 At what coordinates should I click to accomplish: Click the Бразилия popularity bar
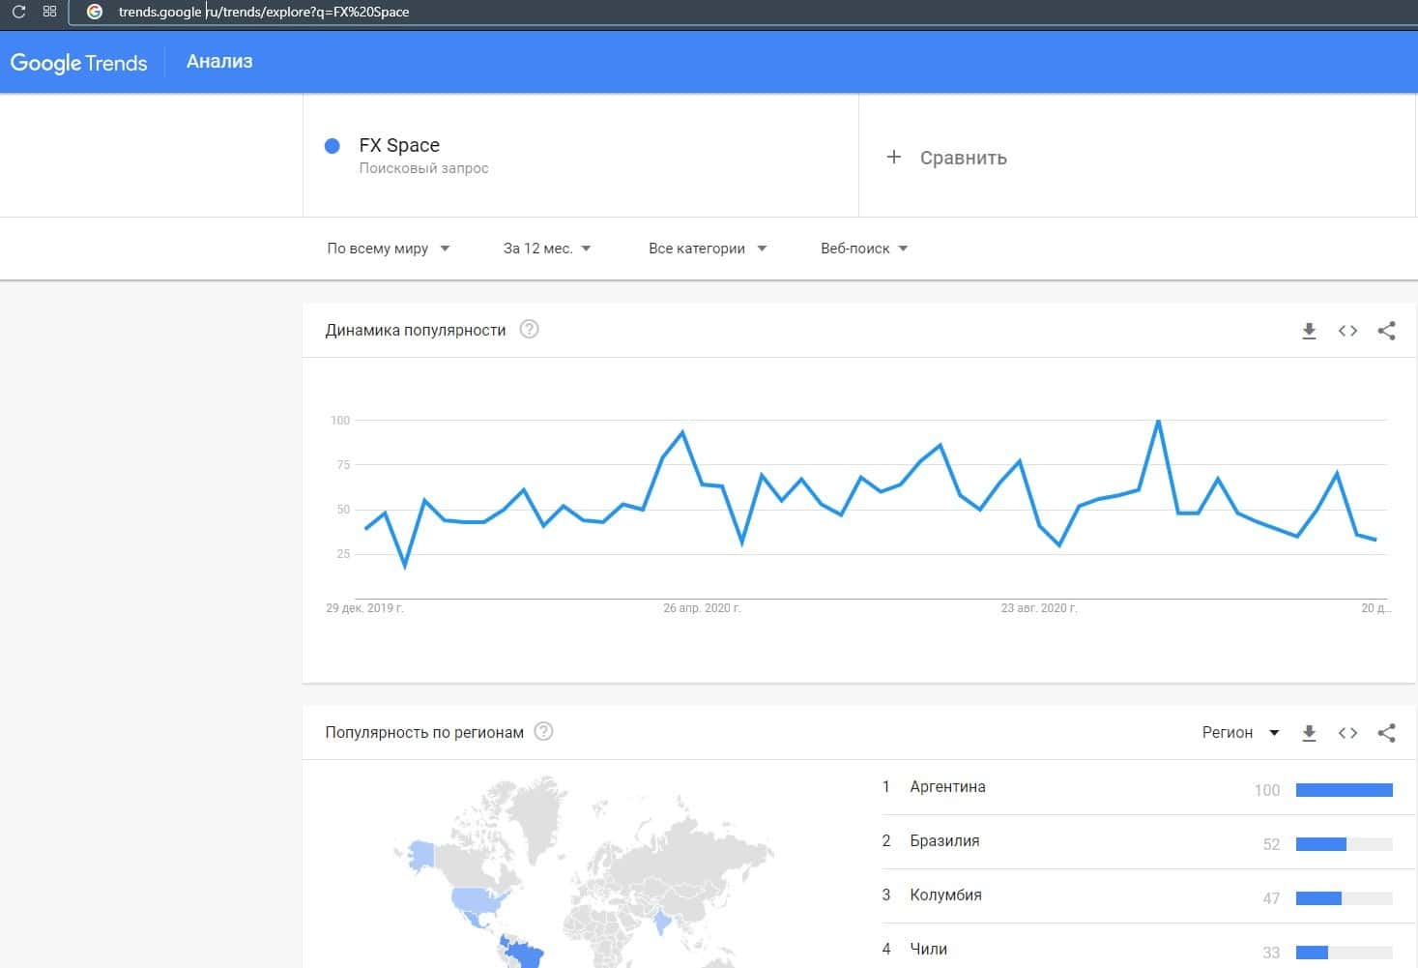1344,844
